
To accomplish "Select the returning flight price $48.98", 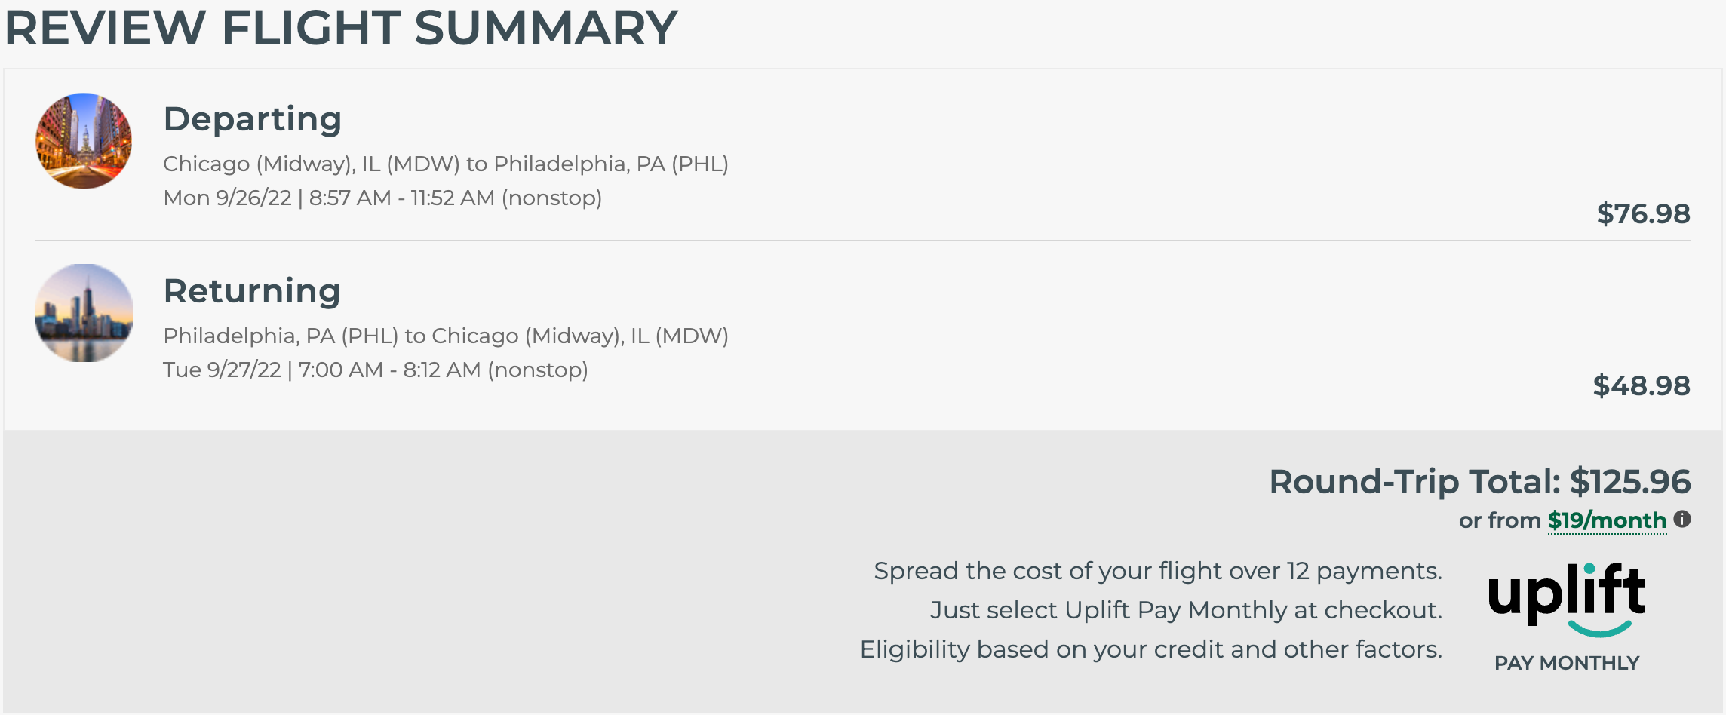I will coord(1641,385).
